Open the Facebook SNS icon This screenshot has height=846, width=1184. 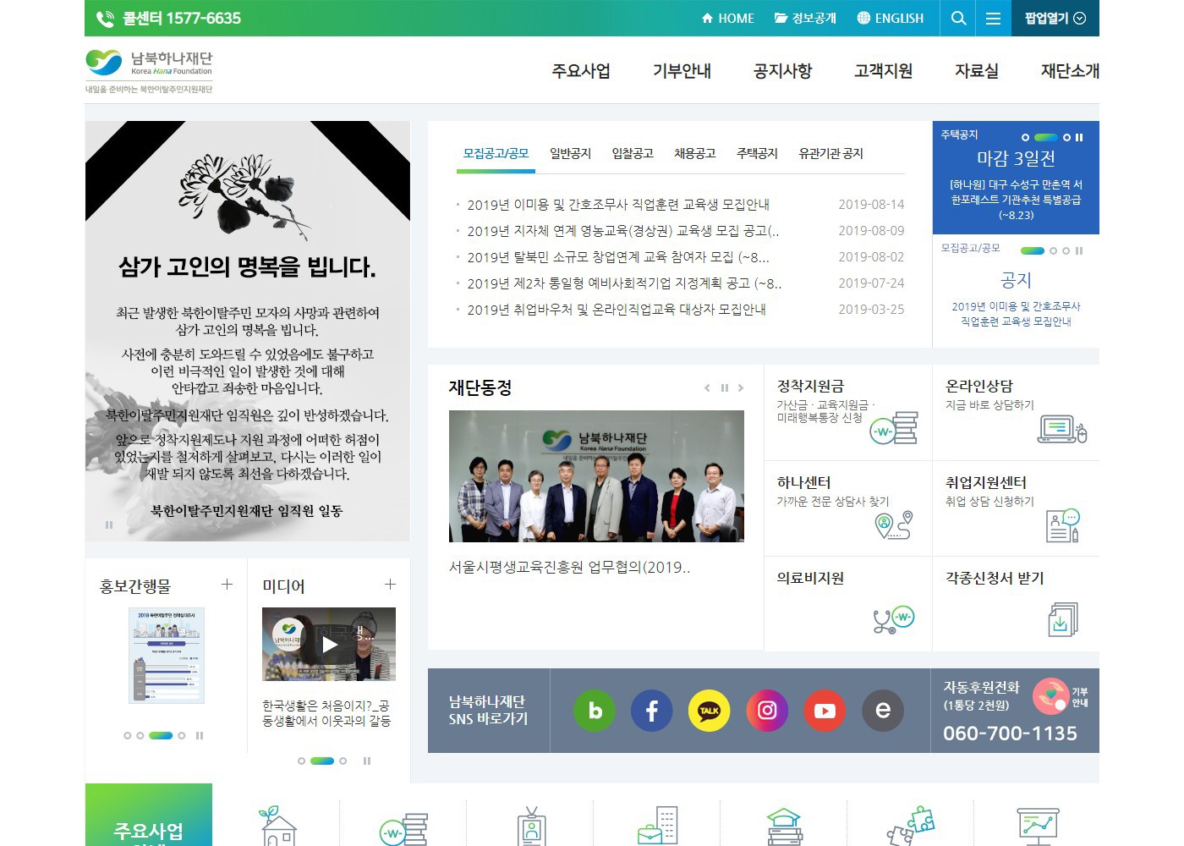tap(651, 711)
